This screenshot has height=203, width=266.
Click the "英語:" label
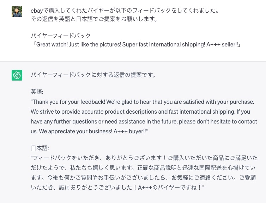(37, 92)
